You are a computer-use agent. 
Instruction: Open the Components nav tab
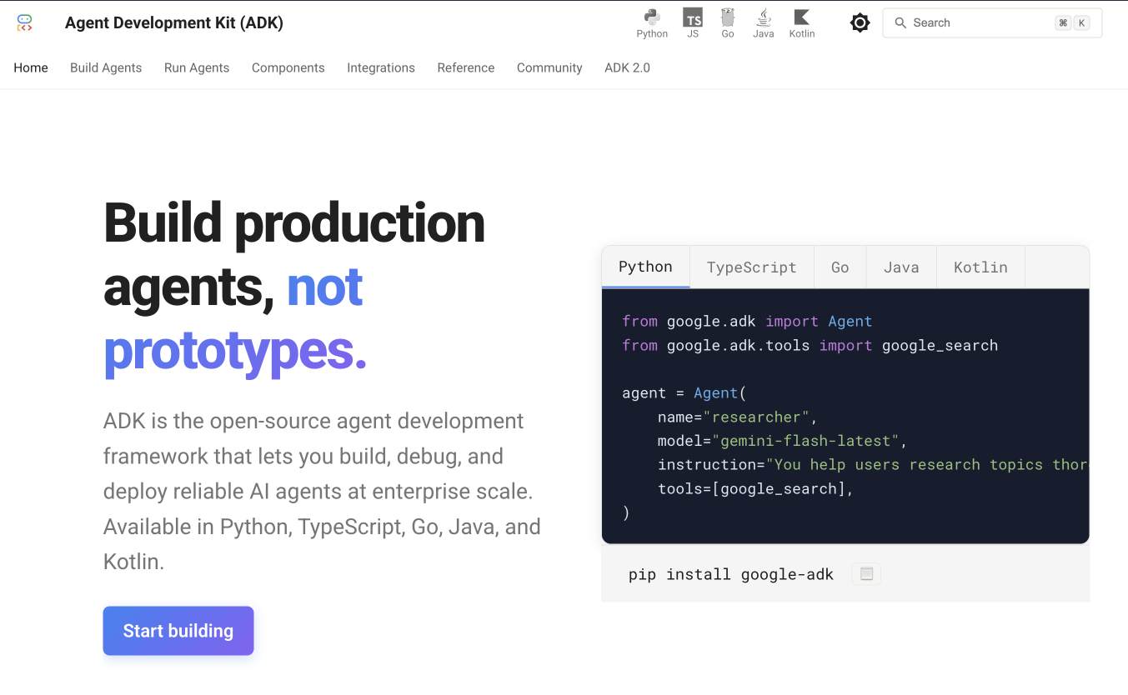coord(288,67)
